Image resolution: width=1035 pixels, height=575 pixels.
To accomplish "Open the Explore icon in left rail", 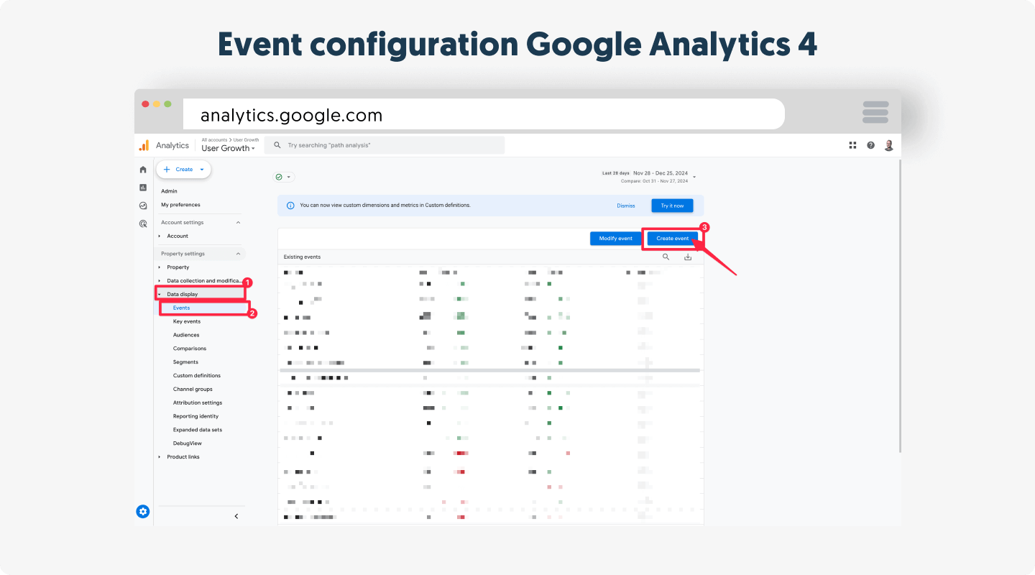I will tap(143, 206).
